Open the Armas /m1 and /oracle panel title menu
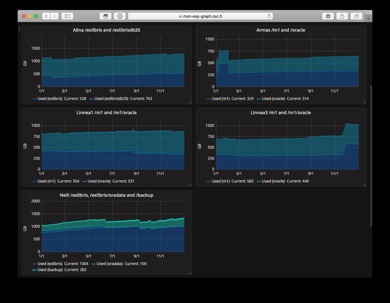 (x=281, y=30)
